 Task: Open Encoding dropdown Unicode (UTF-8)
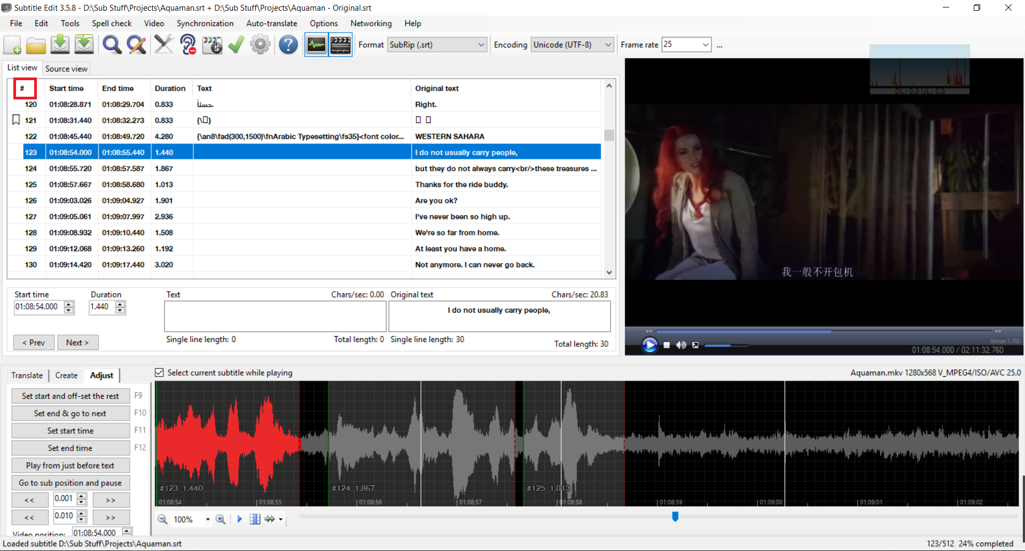tap(572, 45)
